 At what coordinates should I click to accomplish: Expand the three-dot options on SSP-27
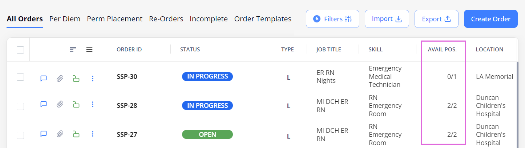click(93, 134)
